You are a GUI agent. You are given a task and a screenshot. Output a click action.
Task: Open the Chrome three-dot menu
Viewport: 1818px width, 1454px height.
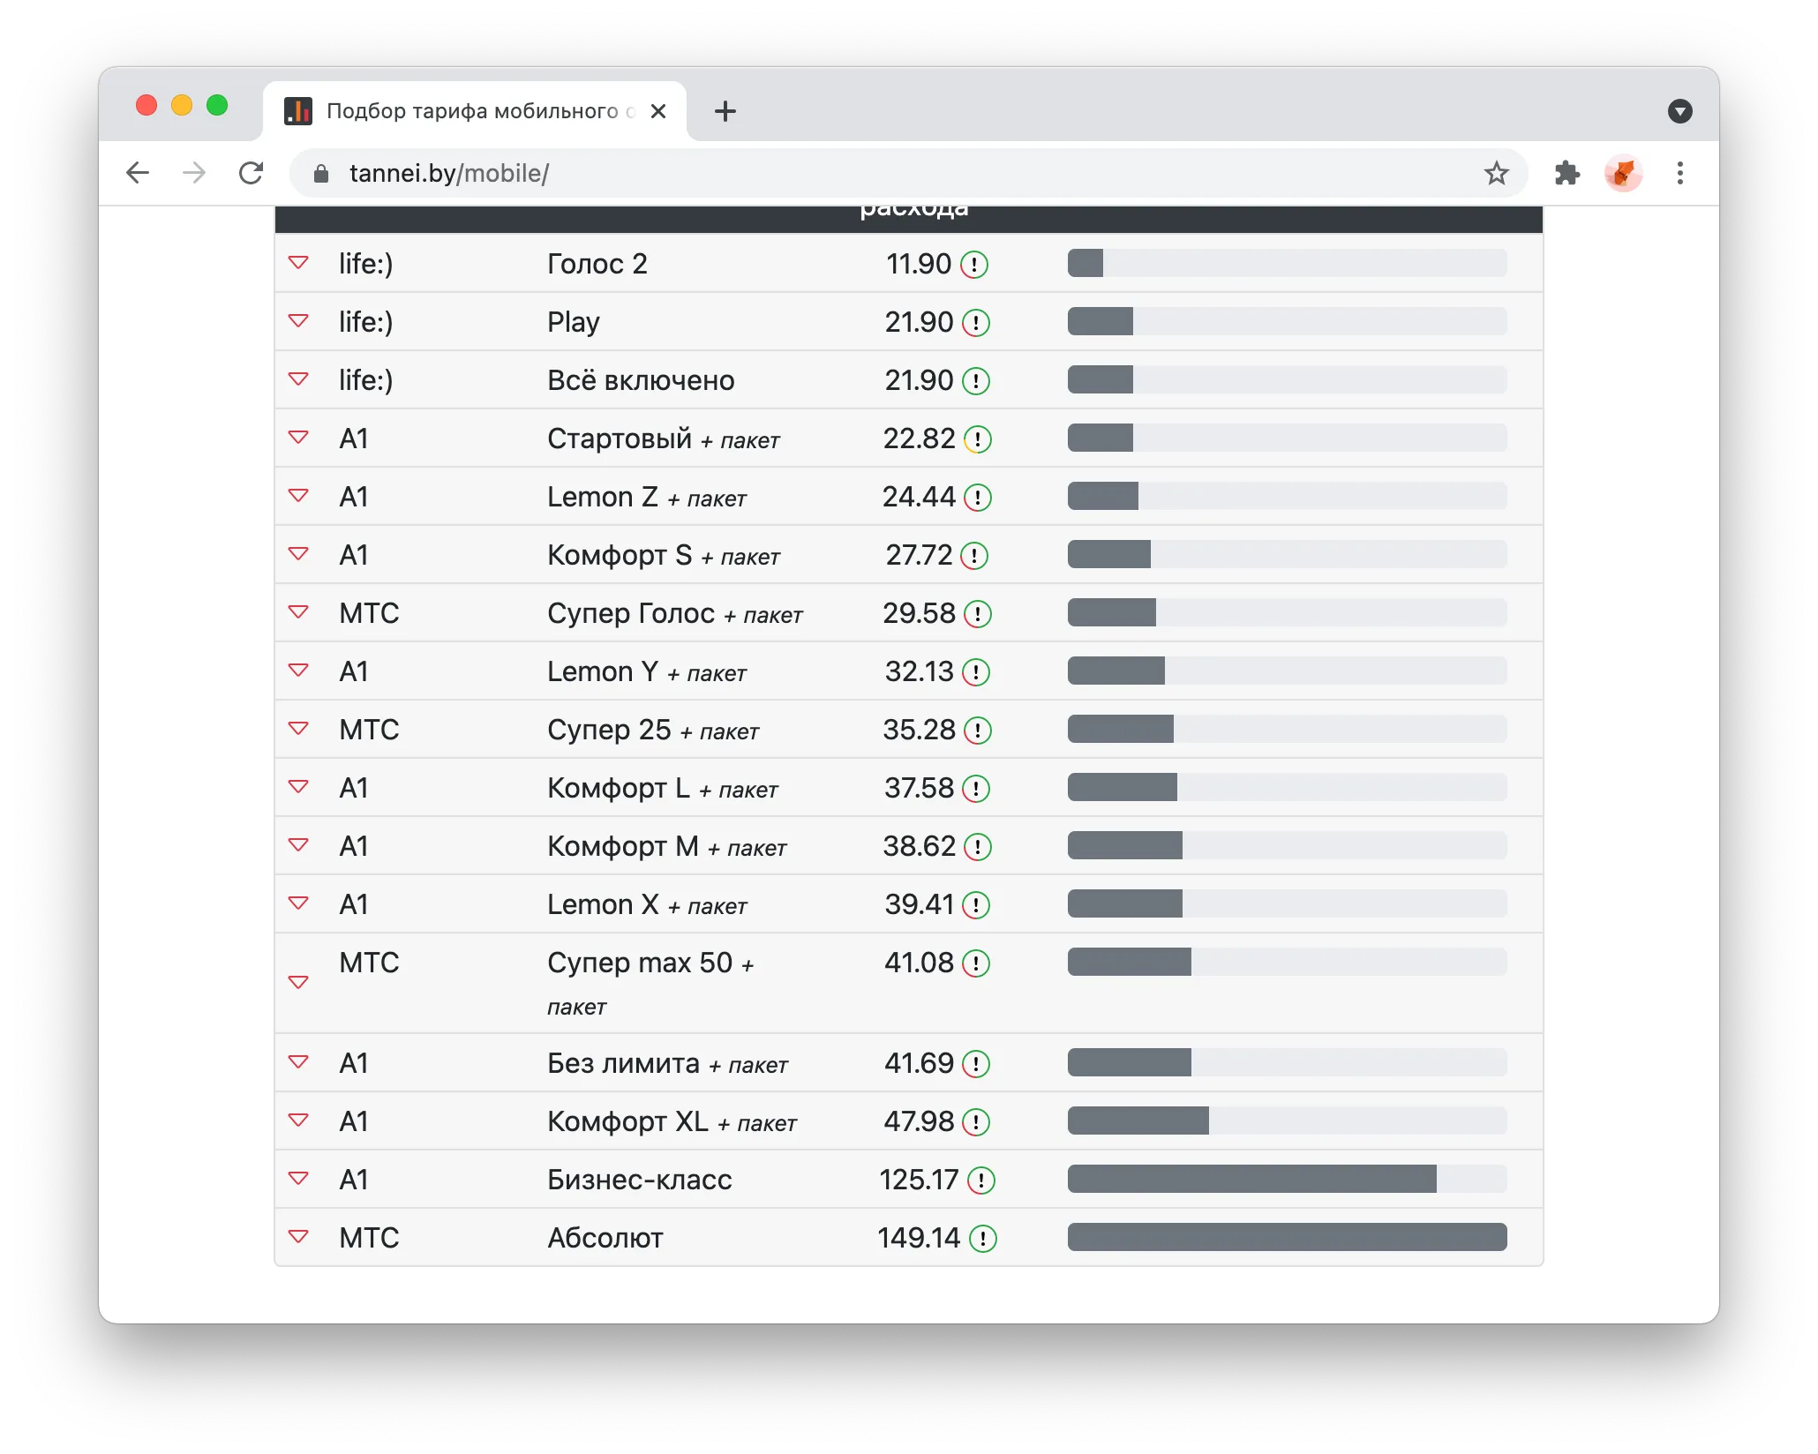click(x=1679, y=173)
